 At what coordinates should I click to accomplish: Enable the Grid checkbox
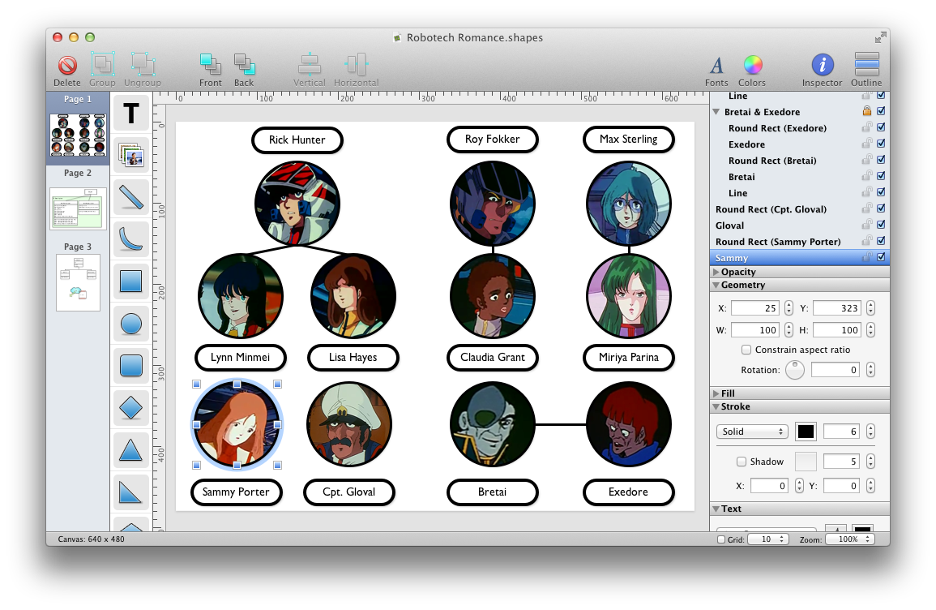[x=721, y=539]
